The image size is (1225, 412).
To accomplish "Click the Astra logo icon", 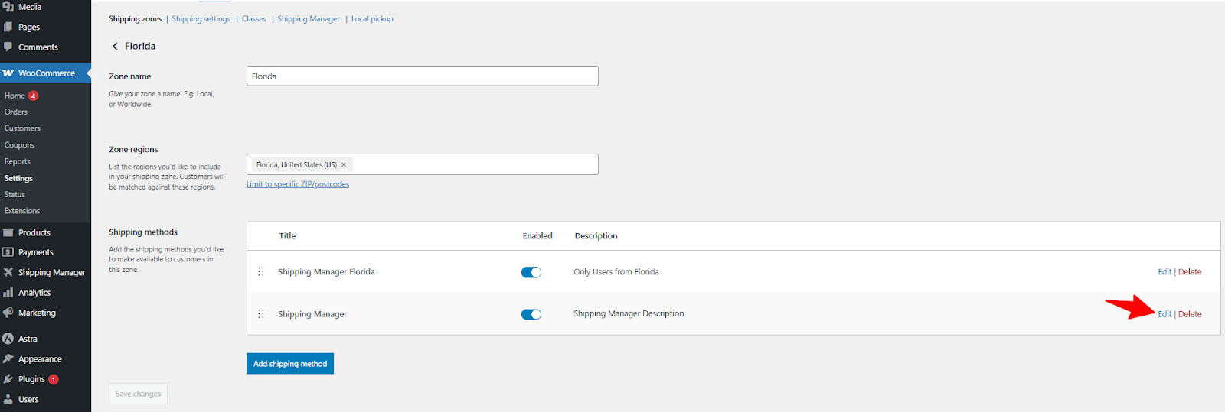I will click(x=8, y=339).
